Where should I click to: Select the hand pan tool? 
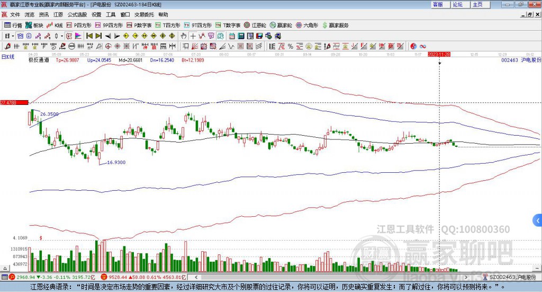(x=184, y=36)
